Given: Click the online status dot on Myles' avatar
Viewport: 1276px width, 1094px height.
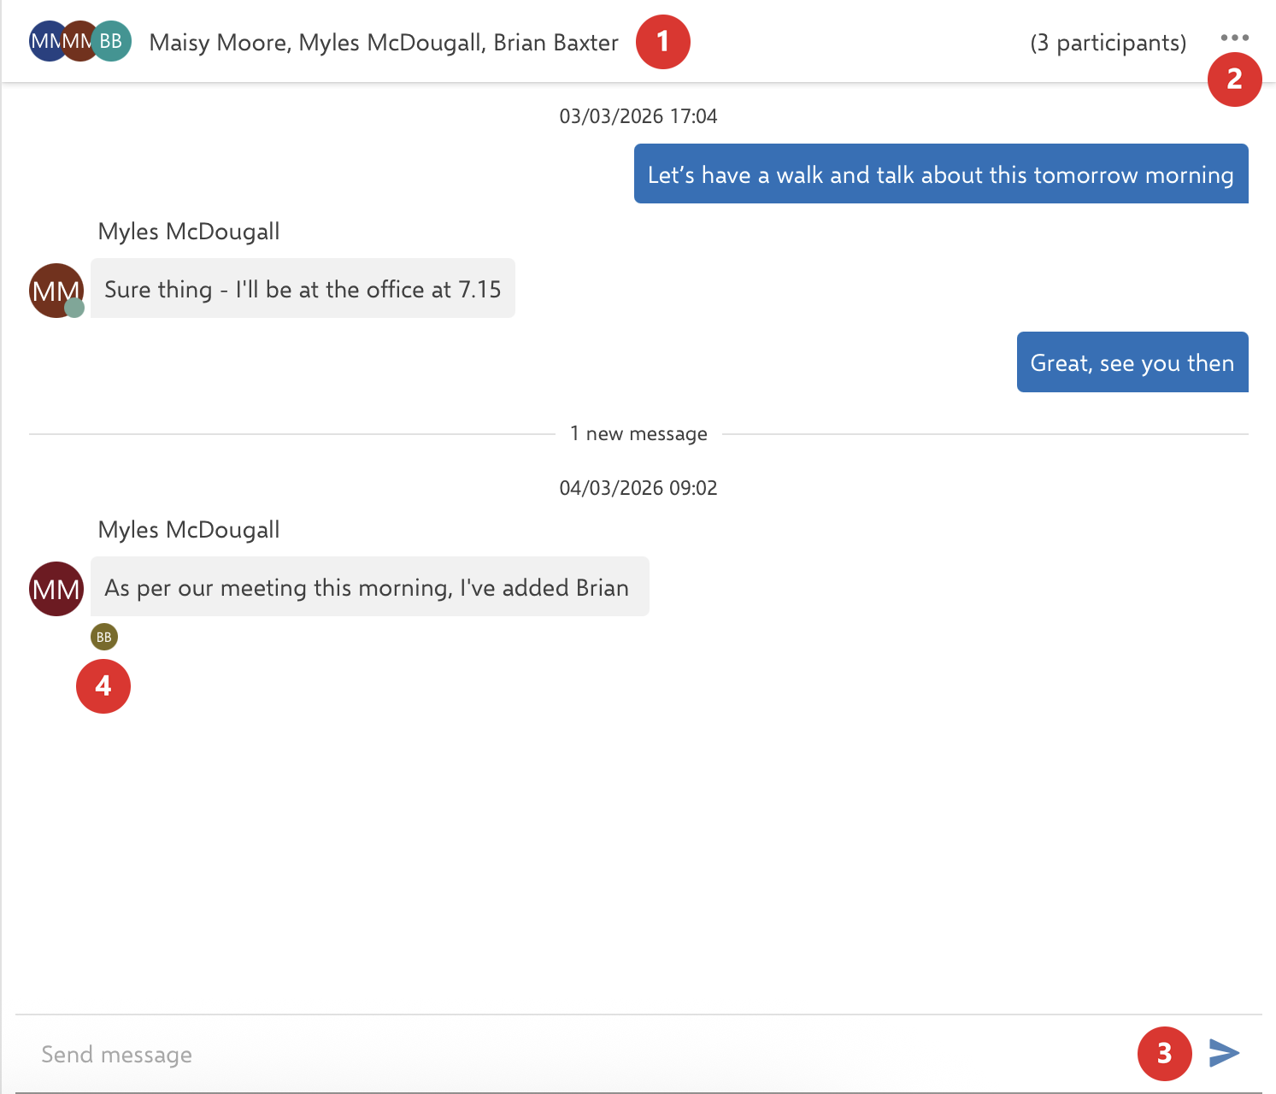Looking at the screenshot, I should click(x=74, y=308).
